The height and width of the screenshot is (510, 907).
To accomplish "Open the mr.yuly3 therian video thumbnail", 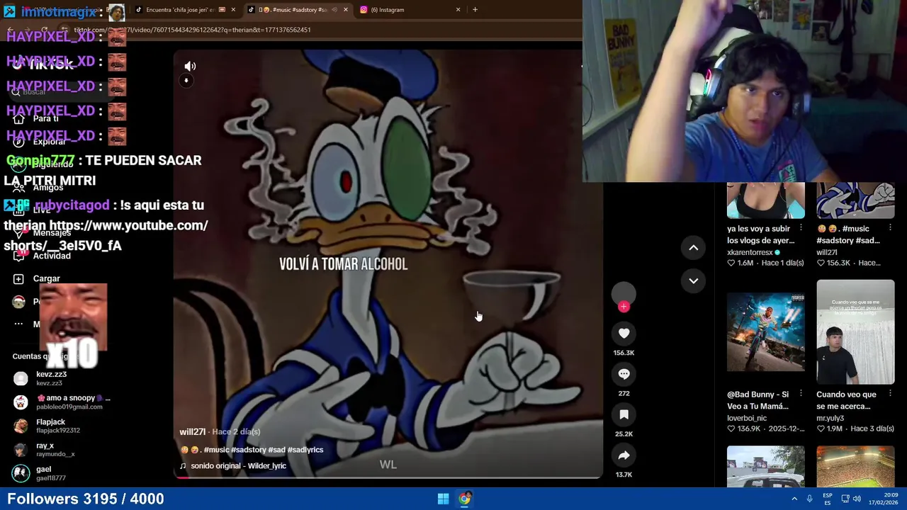I will pos(855,332).
